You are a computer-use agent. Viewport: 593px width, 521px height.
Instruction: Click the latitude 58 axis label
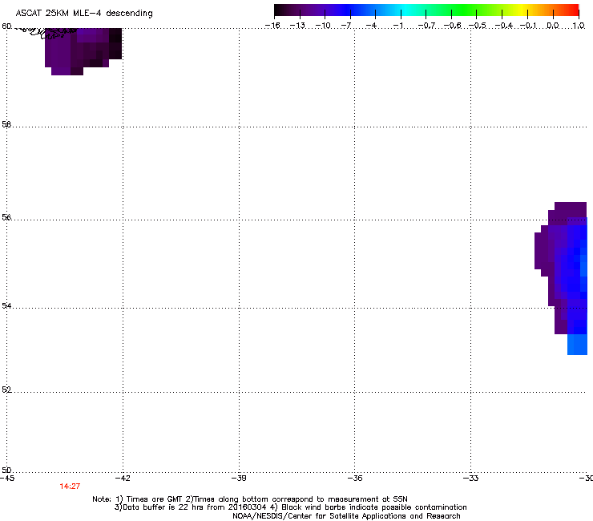click(6, 124)
